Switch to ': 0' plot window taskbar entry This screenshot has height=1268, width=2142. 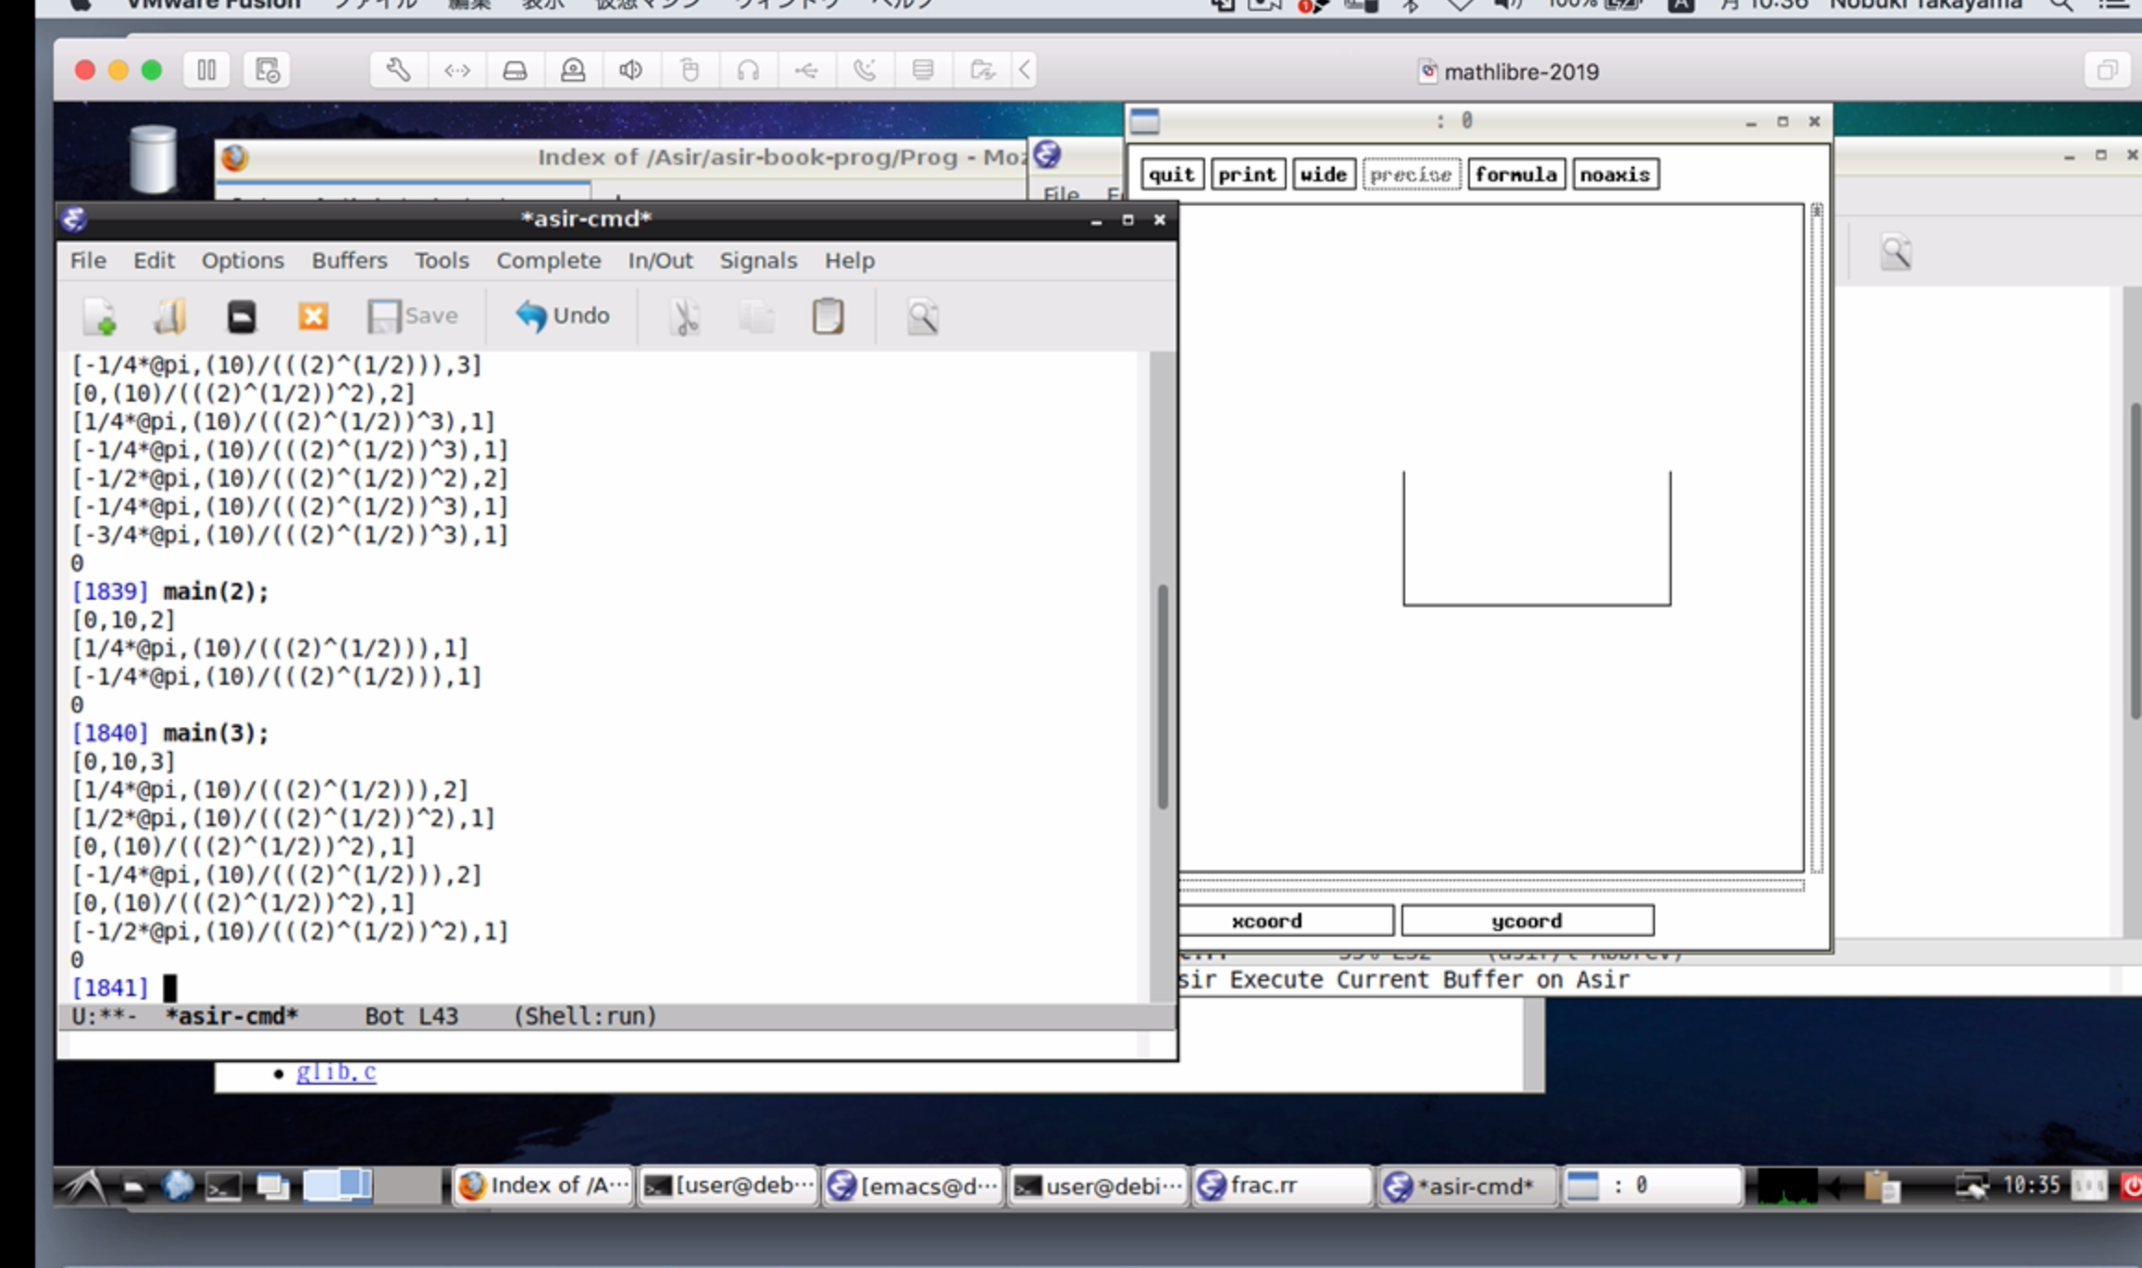click(x=1652, y=1186)
